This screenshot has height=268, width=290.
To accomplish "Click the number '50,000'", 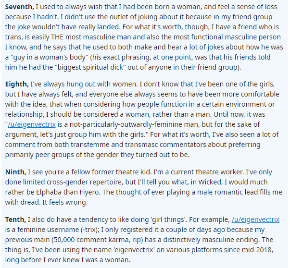I will coord(63,240).
